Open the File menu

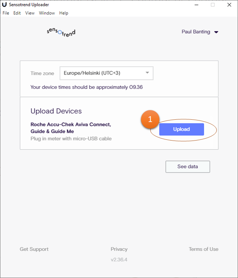6,13
